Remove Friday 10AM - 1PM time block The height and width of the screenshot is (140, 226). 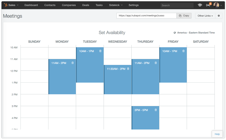183,51
